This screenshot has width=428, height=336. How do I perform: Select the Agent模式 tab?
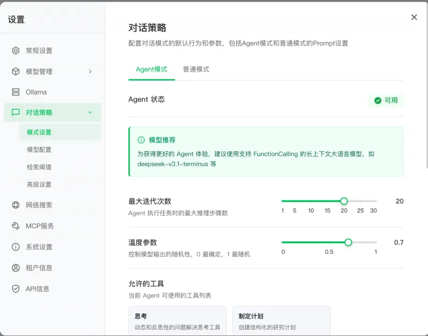[151, 69]
